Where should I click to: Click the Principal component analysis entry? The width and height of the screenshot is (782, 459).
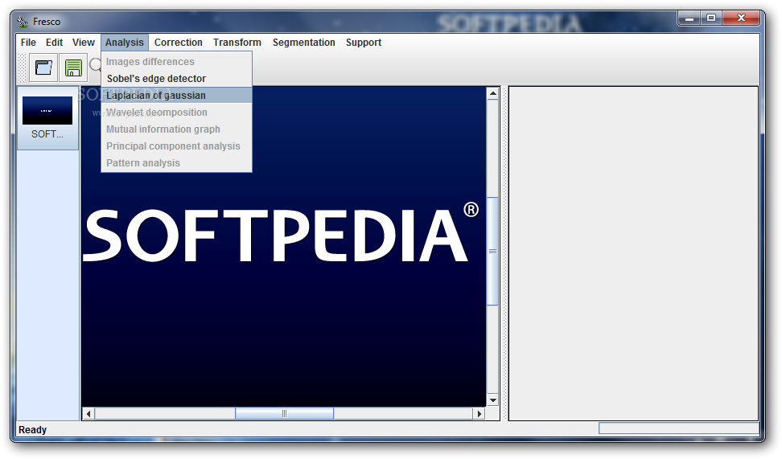[176, 146]
